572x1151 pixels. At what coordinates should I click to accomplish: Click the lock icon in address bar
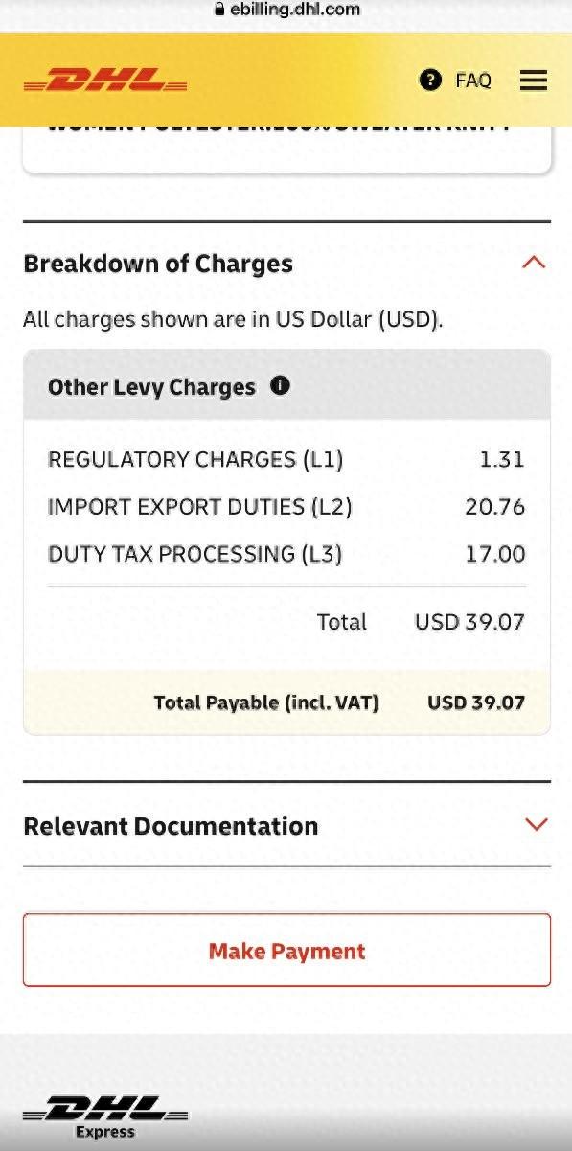219,10
